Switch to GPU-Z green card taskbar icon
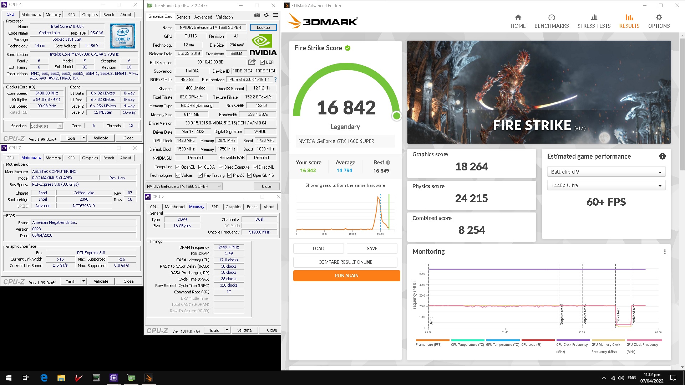This screenshot has height=385, width=685. (x=131, y=378)
